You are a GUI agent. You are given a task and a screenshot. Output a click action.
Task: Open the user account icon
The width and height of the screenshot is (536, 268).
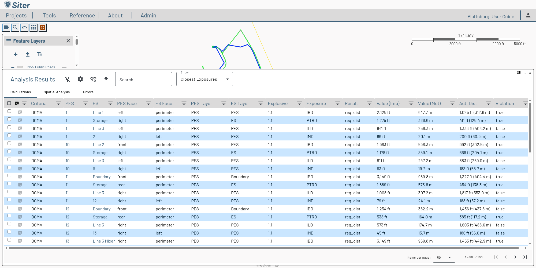528,16
